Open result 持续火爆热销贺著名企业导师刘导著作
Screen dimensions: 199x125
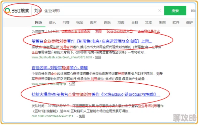coord(96,94)
